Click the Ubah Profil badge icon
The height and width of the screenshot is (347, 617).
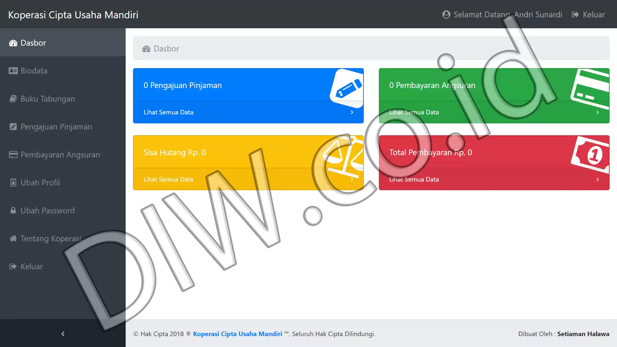[13, 183]
